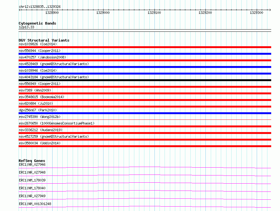Open variant esv3548615 (Boomsma2014) label
The width and height of the screenshot is (280, 211).
[42, 97]
